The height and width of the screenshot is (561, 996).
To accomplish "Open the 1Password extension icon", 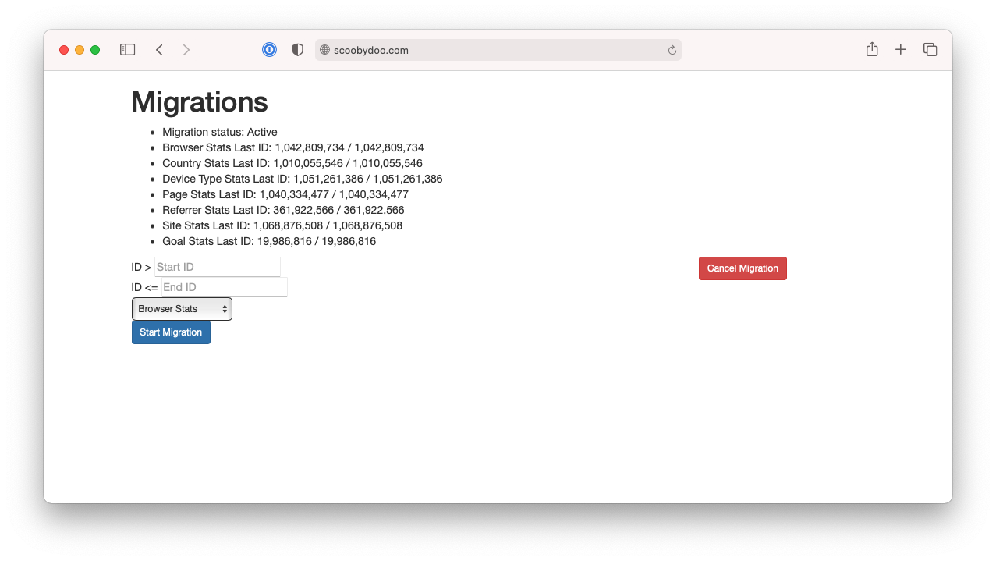I will tap(269, 49).
